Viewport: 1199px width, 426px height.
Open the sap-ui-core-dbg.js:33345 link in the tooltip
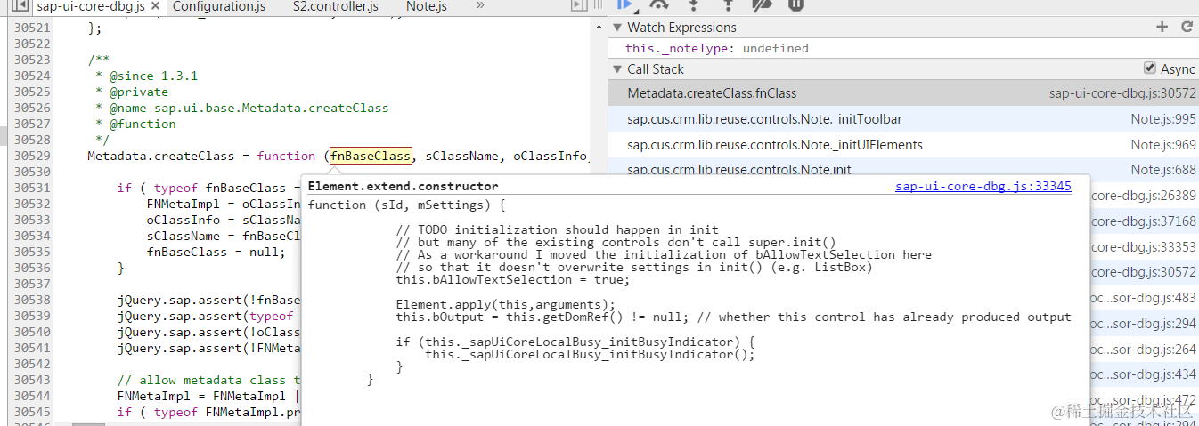pos(983,187)
